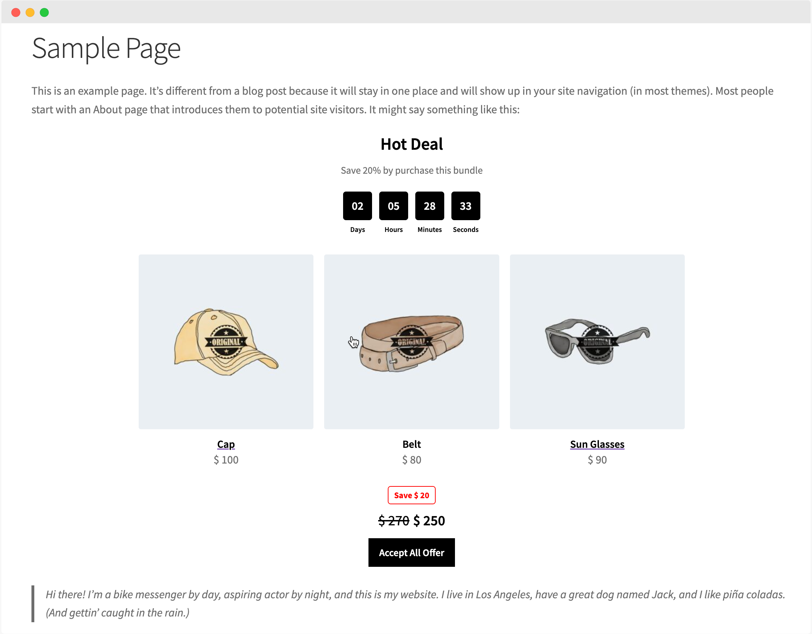
Task: Click the crossed-out $ 270 original price
Action: pos(393,521)
